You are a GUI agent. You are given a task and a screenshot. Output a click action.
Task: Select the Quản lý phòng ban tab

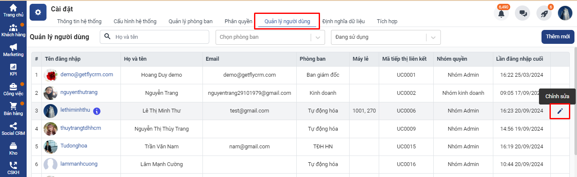(x=190, y=21)
